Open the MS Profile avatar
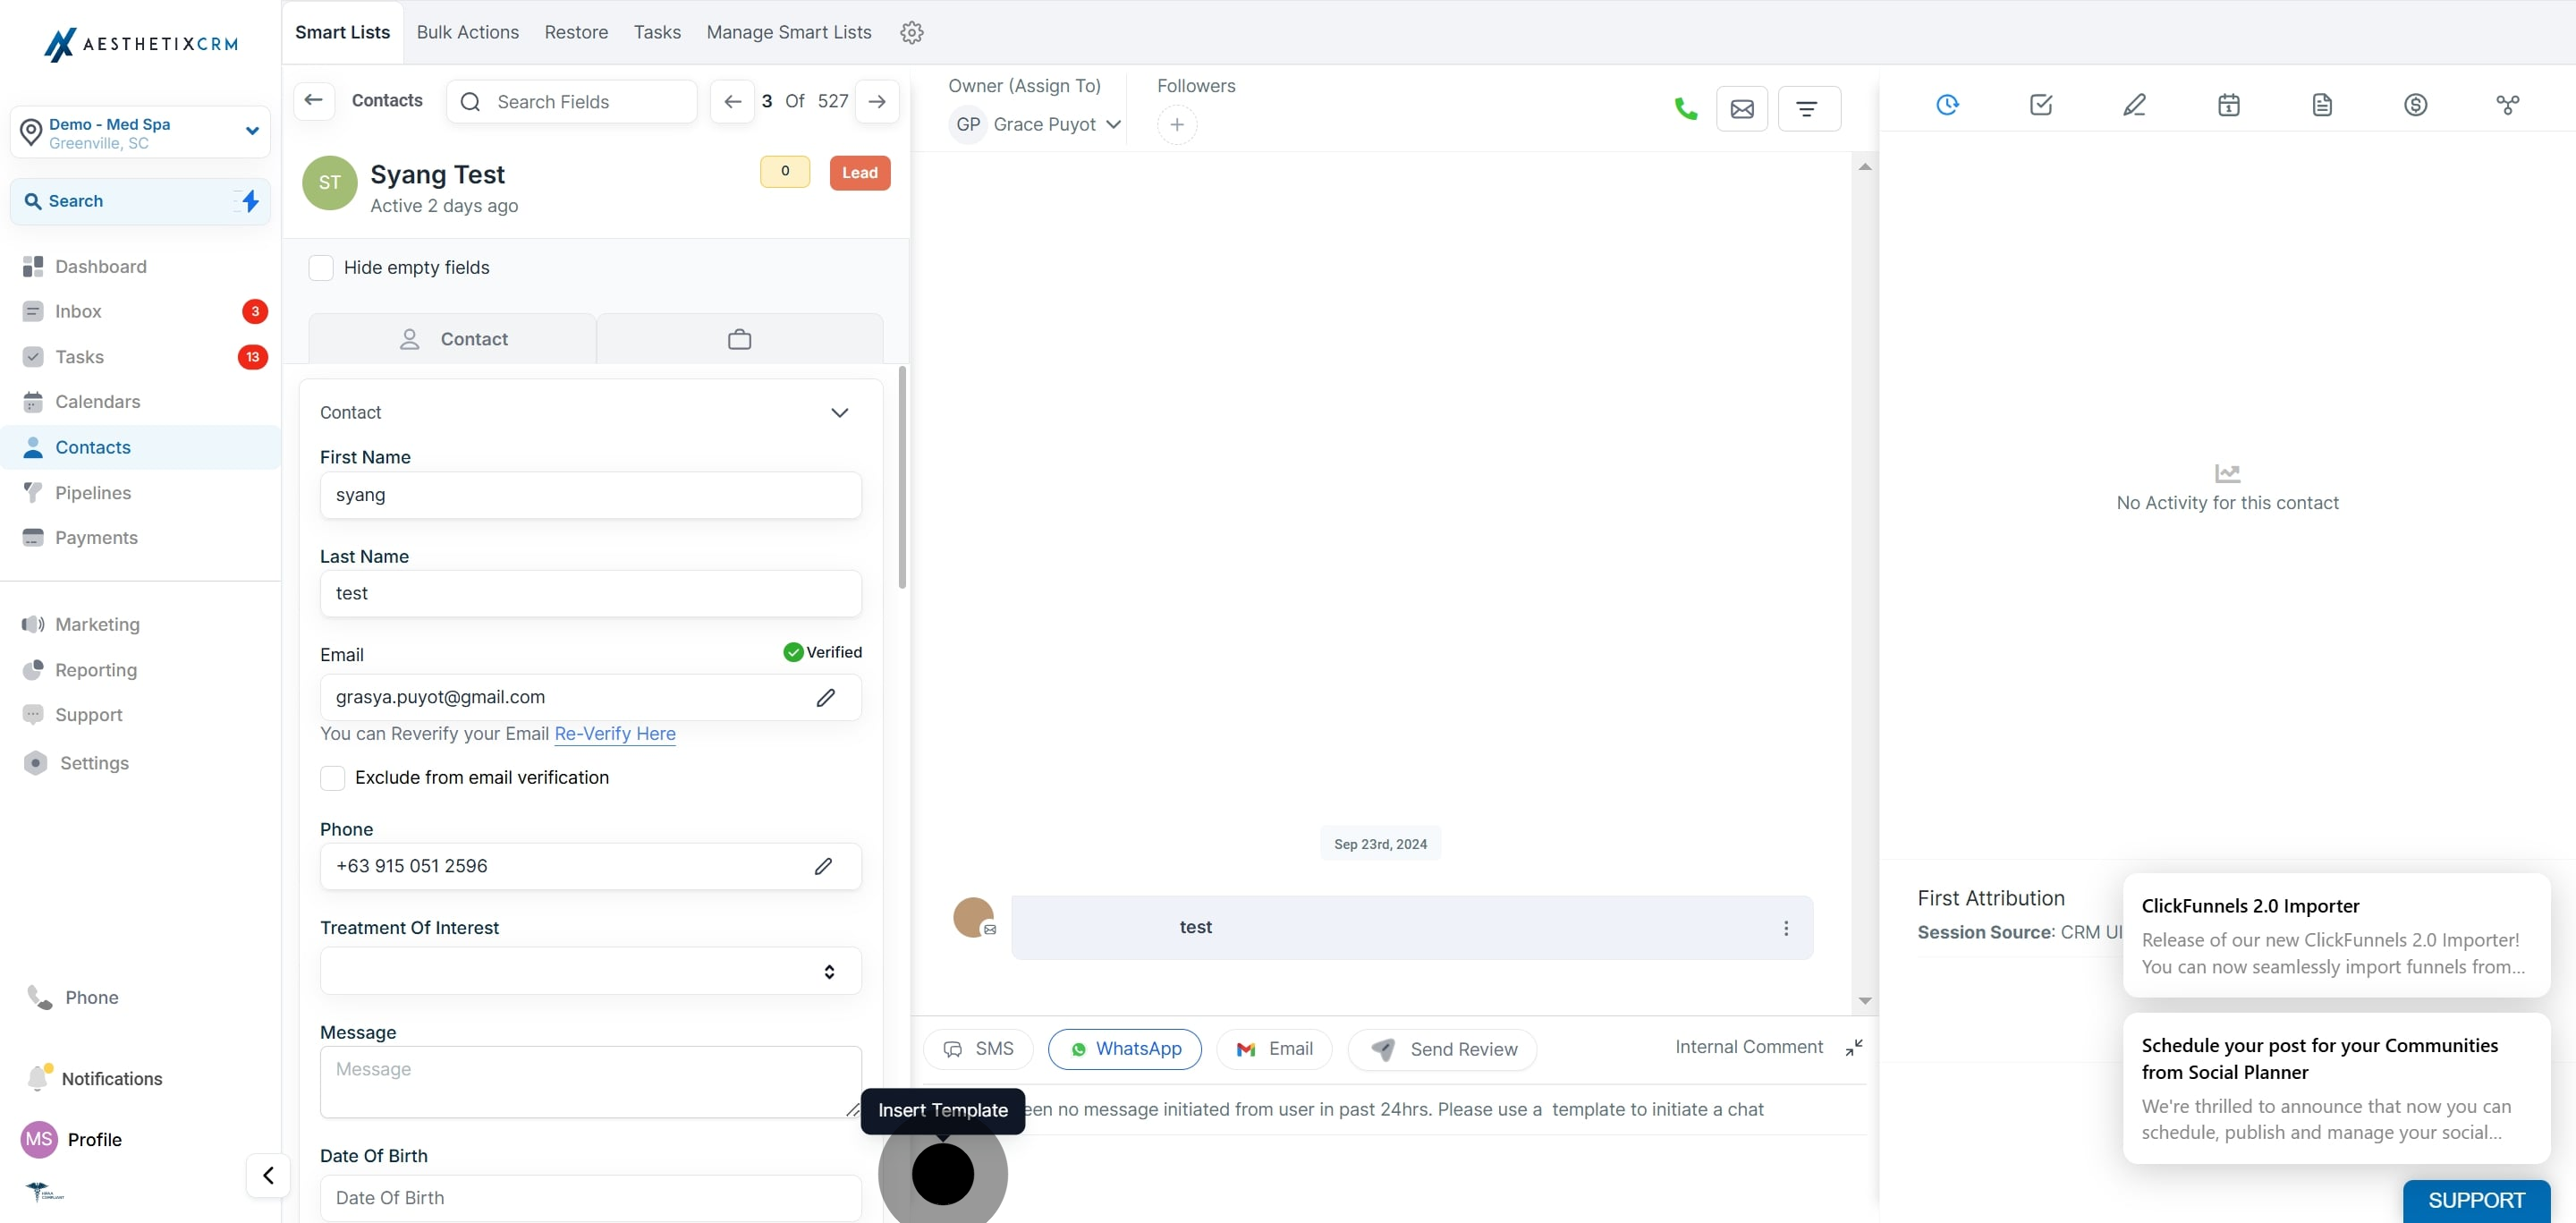The image size is (2576, 1223). click(x=39, y=1140)
